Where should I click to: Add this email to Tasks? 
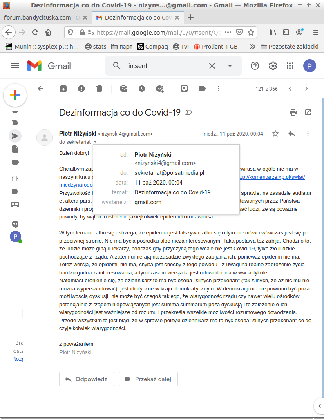click(x=160, y=89)
